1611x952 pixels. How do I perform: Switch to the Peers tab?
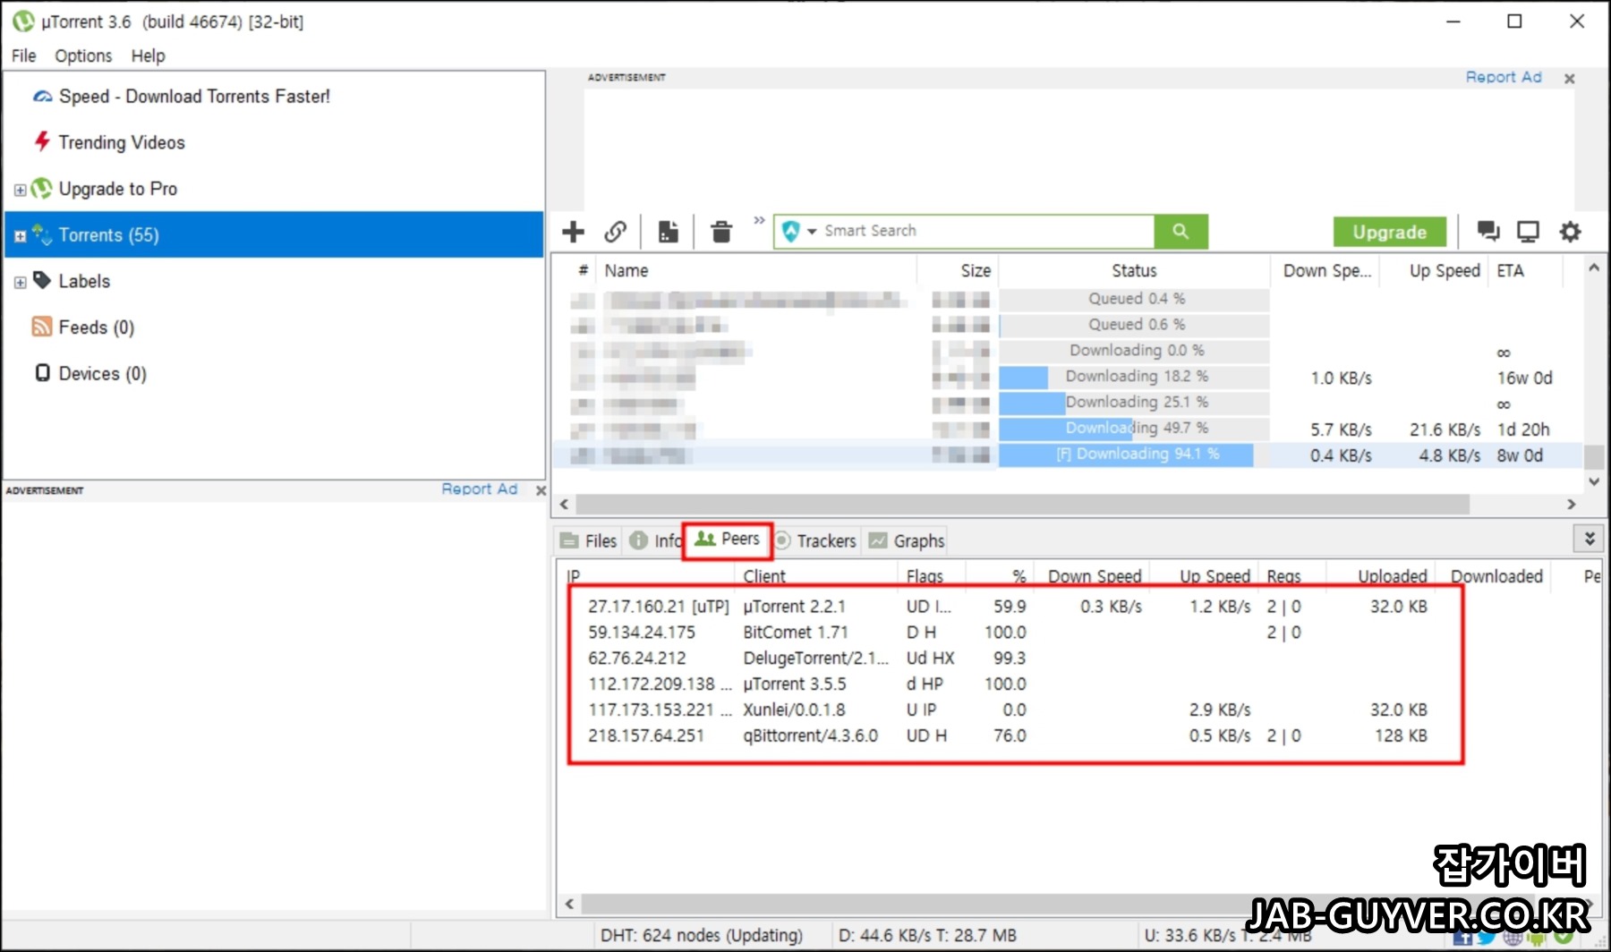(727, 540)
